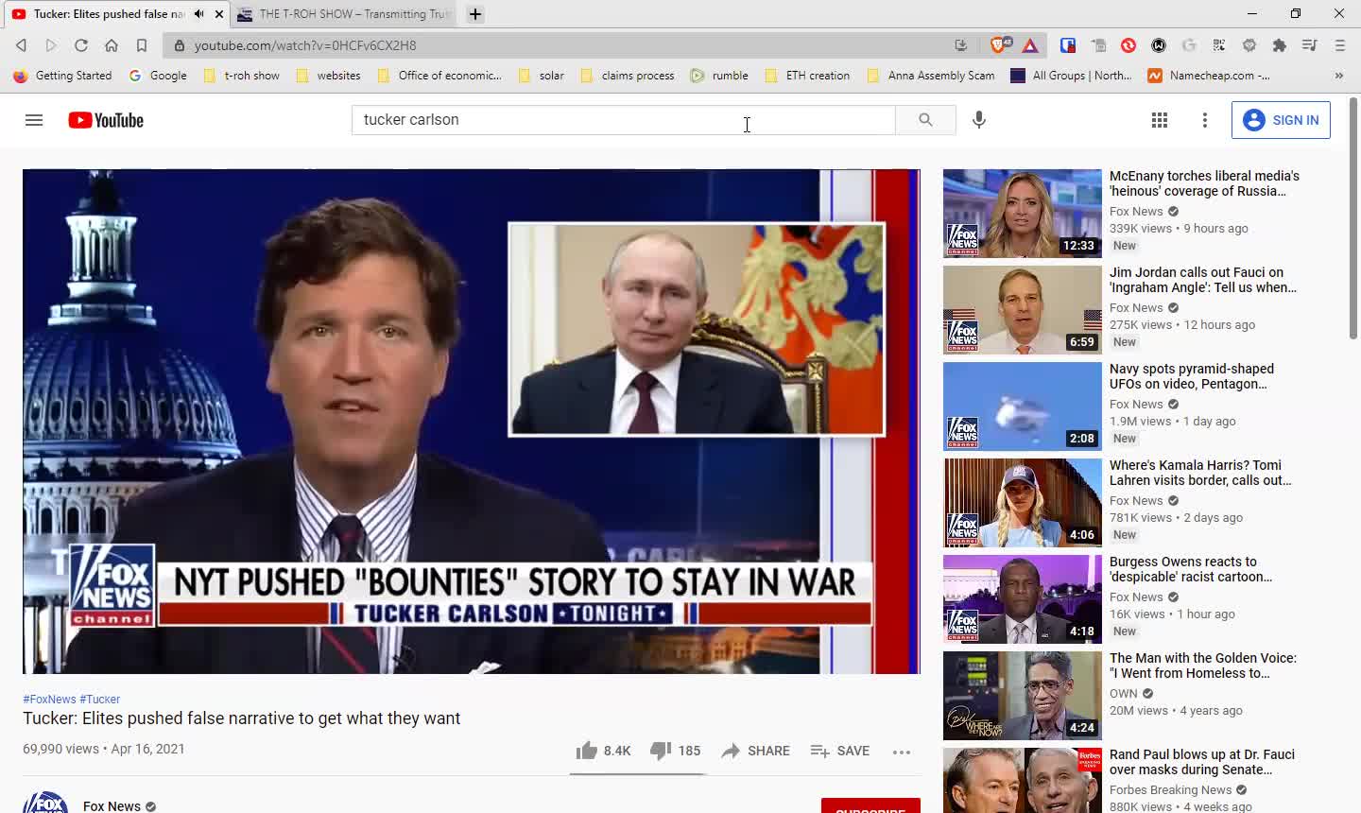Open YouTube settings three-dot menu
This screenshot has height=813, width=1361.
pos(1205,120)
